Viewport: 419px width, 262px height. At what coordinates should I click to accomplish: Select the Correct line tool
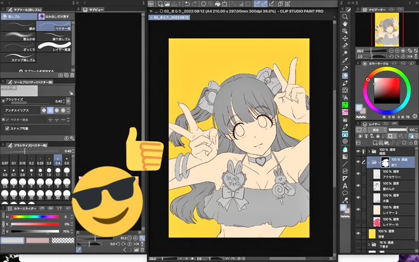[x=345, y=200]
